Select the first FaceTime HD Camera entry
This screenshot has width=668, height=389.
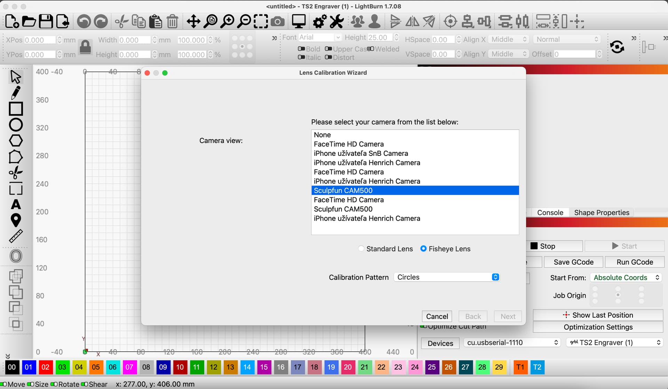coord(415,144)
